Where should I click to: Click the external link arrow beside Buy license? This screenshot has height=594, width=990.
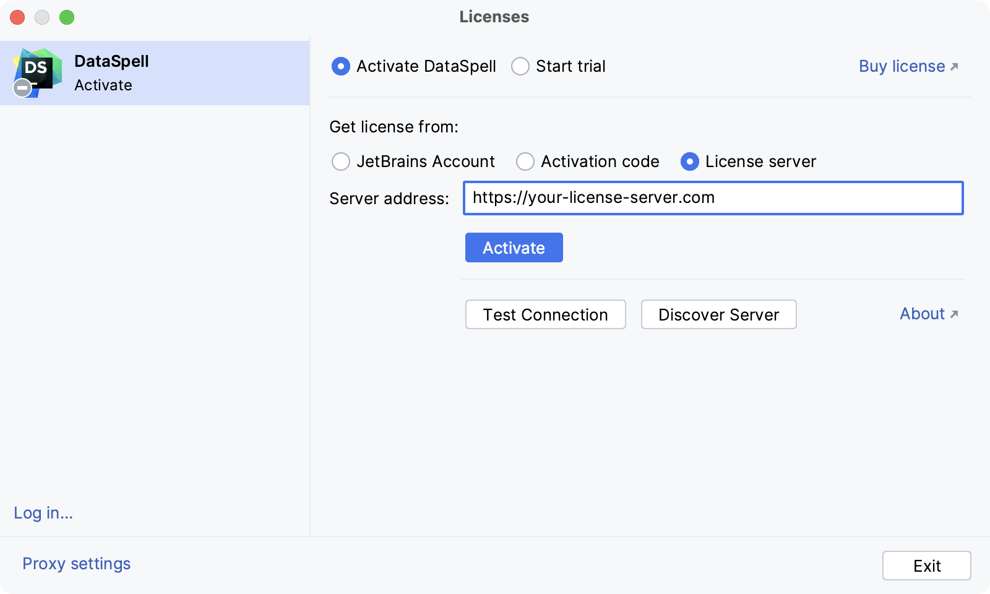click(955, 67)
